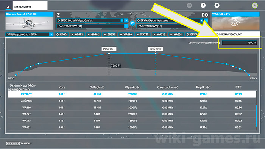The width and height of the screenshot is (265, 149).
Task: Select the WA616 waypoint button
Action: (x=126, y=34)
